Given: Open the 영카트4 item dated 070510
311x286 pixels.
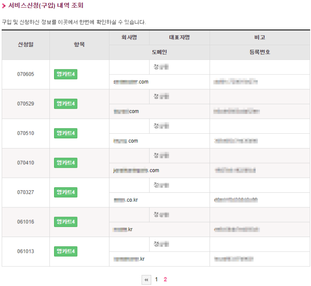Looking at the screenshot, I should (66, 133).
